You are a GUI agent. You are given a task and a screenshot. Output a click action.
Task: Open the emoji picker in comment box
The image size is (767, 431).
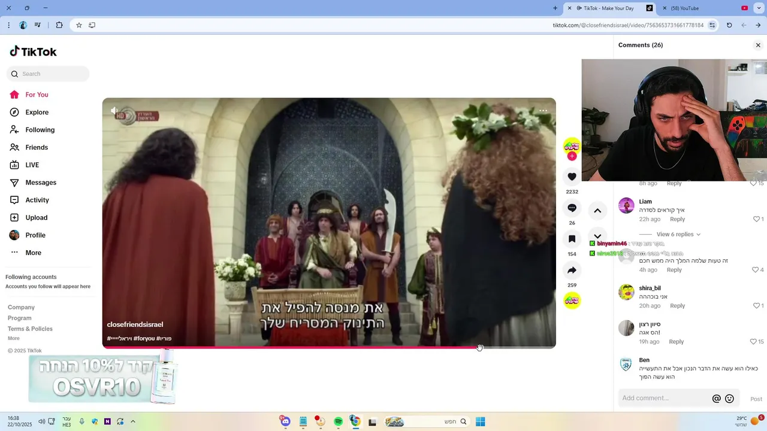(x=729, y=399)
